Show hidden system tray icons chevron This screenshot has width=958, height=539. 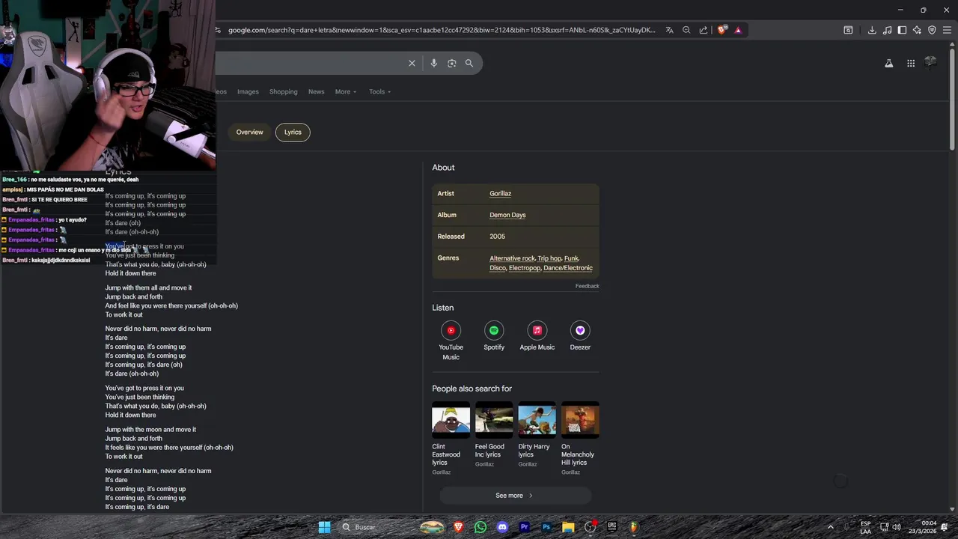click(830, 527)
